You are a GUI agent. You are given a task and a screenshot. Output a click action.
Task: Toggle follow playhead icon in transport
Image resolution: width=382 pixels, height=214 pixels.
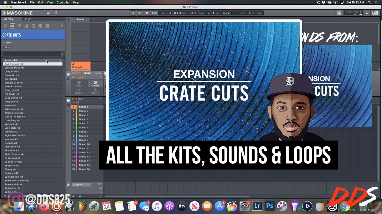[x=242, y=13]
